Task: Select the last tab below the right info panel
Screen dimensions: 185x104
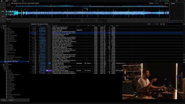Action: [182, 21]
